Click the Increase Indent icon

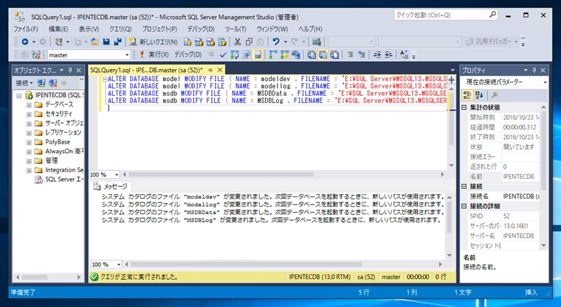point(388,54)
